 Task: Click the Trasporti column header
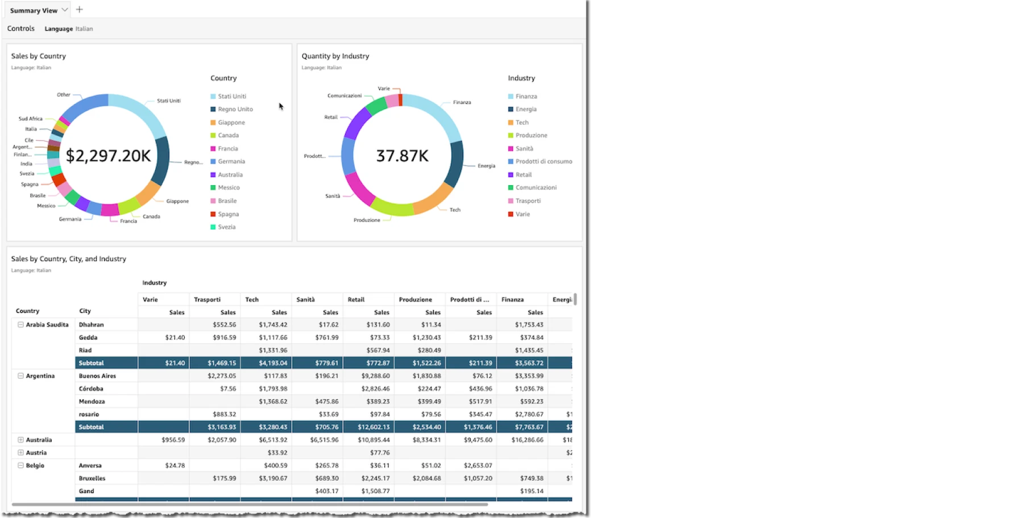[x=207, y=299]
